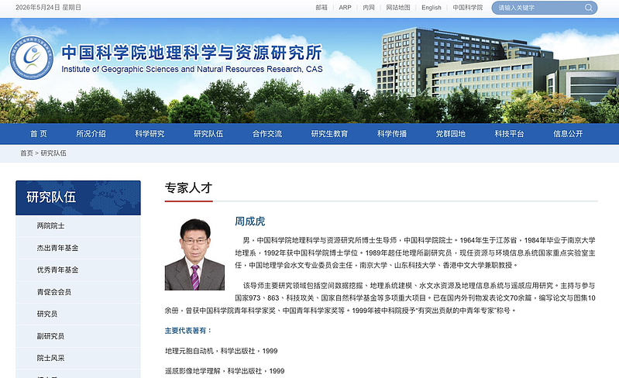This screenshot has height=378, width=619.
Task: Select 青促会会员 in the sidebar
Action: tap(78, 292)
